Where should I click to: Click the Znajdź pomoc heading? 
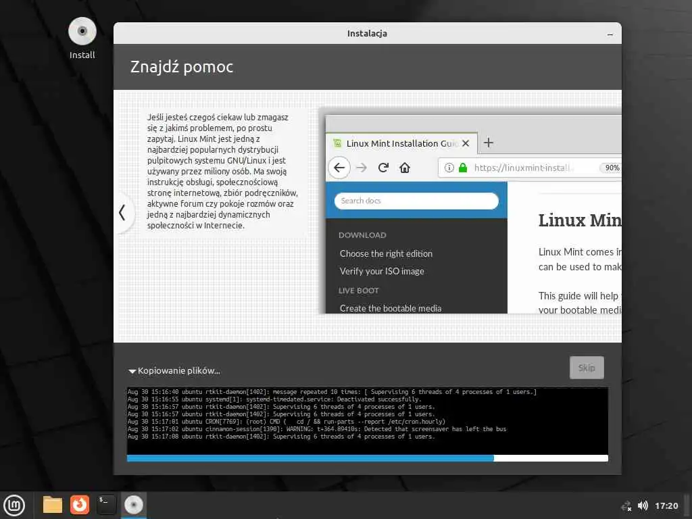tap(181, 67)
